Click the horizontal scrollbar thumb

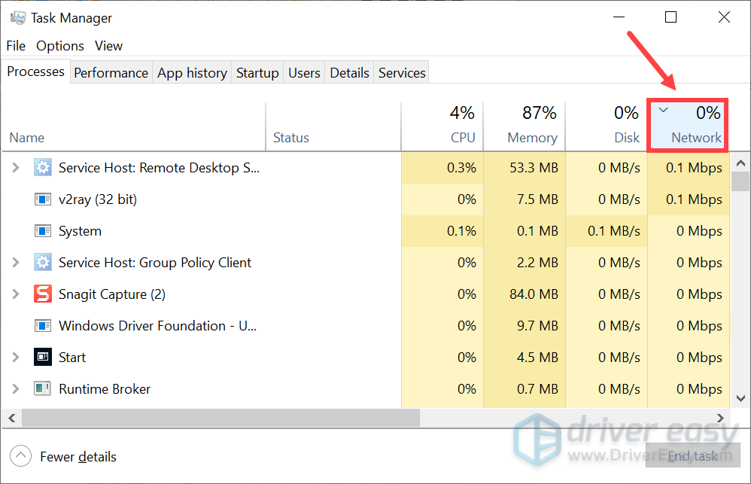[220, 418]
